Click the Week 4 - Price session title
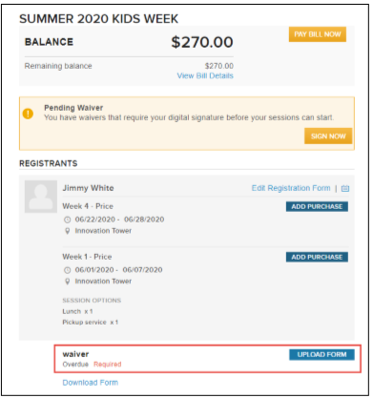 click(x=88, y=206)
